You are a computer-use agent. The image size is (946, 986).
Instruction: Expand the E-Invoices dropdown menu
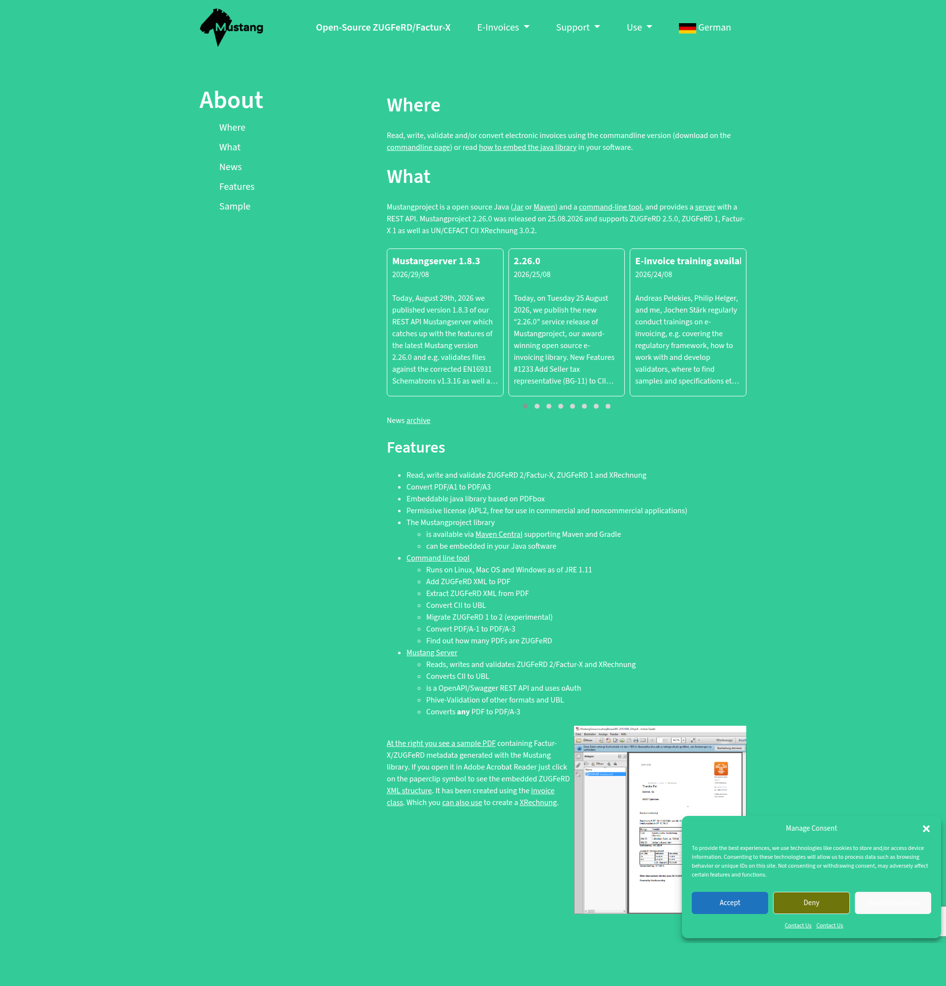click(503, 28)
